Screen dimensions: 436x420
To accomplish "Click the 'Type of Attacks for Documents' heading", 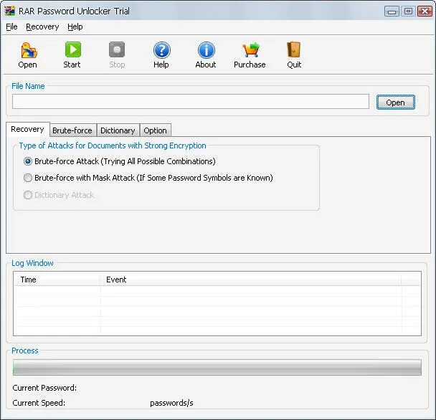I will (x=113, y=145).
